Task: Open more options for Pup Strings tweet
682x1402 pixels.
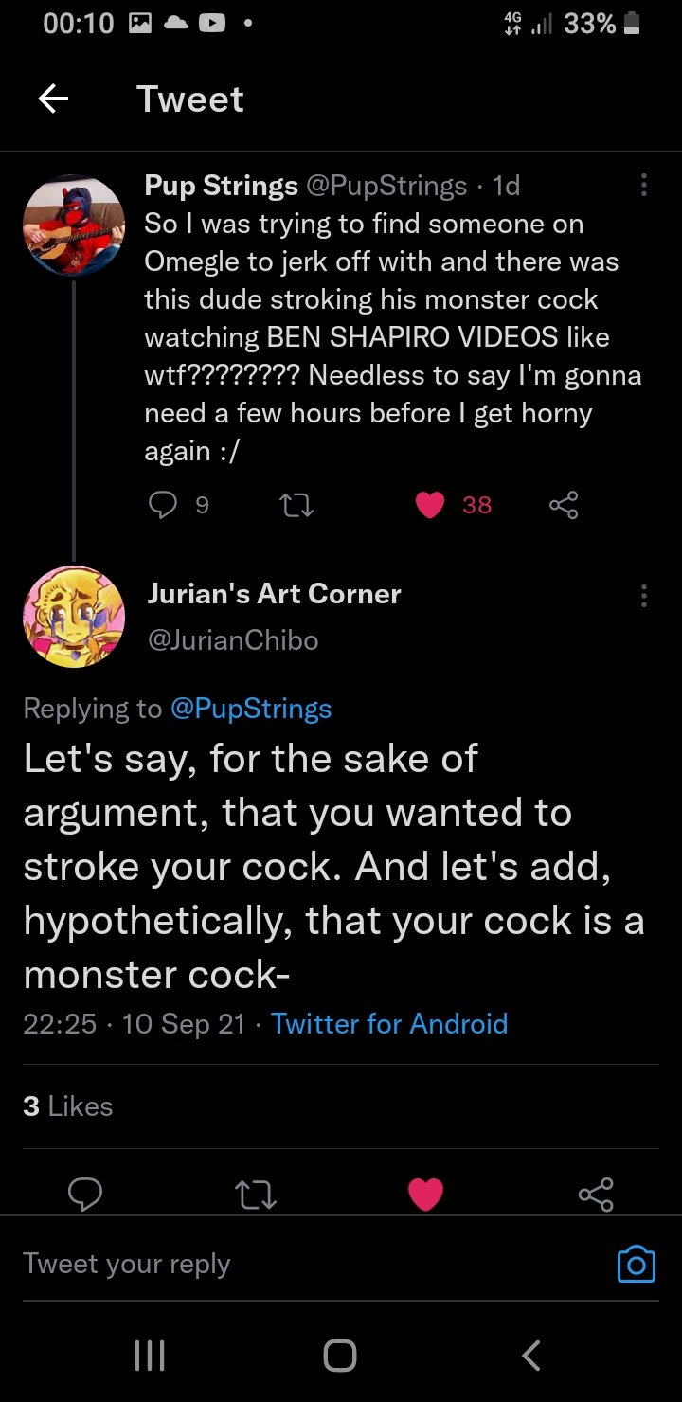Action: point(644,185)
